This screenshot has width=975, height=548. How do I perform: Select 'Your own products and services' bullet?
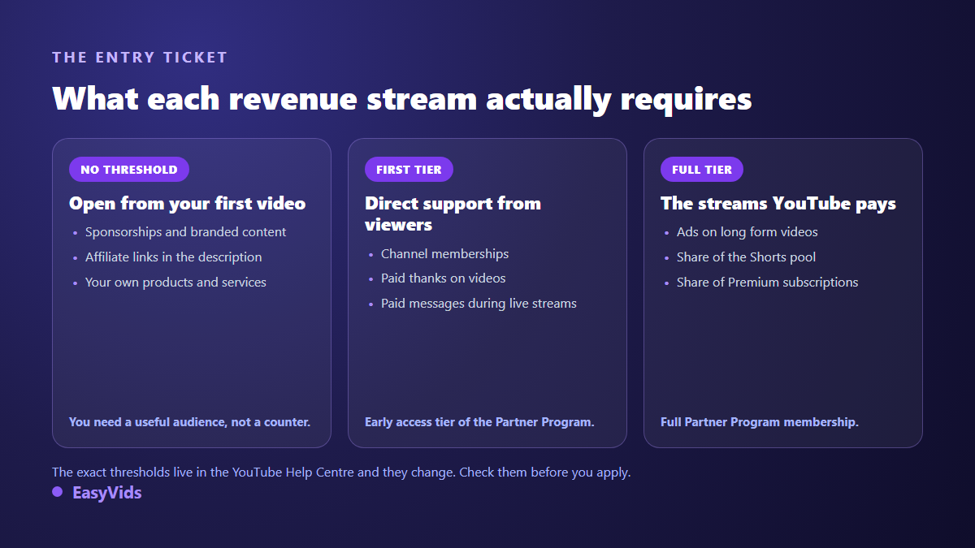(175, 283)
